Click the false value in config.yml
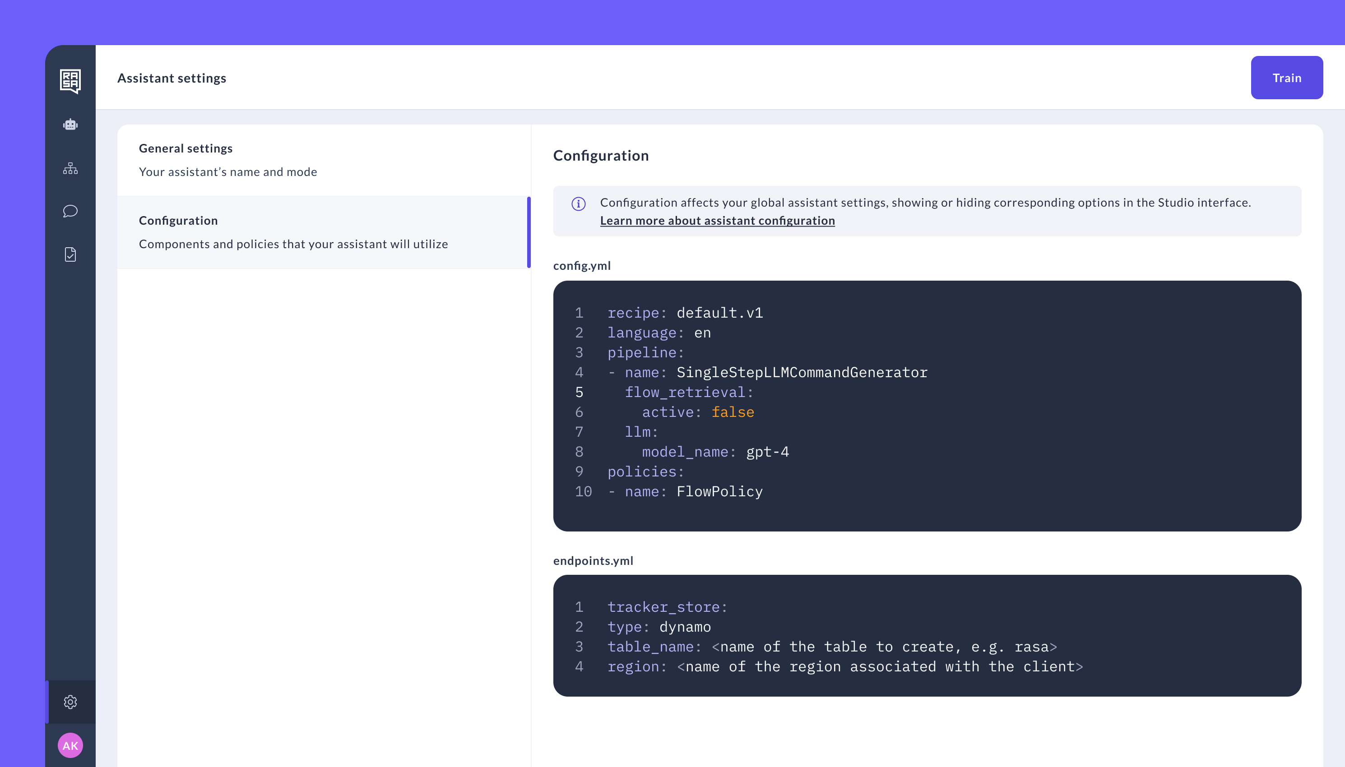 pyautogui.click(x=732, y=412)
